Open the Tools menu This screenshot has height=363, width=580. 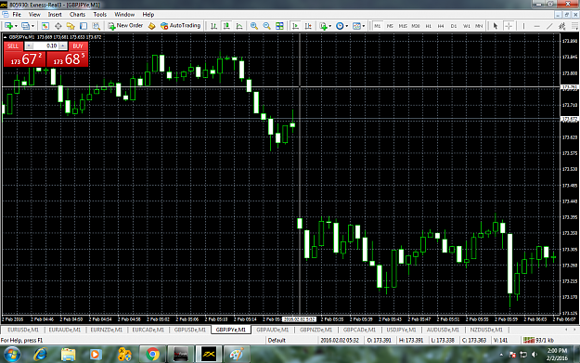pos(100,15)
